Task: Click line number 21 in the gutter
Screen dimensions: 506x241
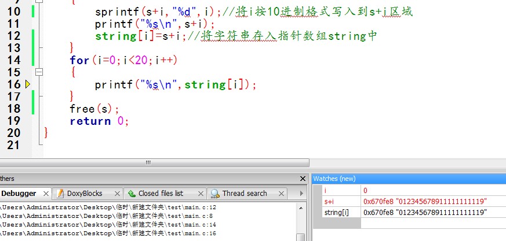Action: pos(13,145)
